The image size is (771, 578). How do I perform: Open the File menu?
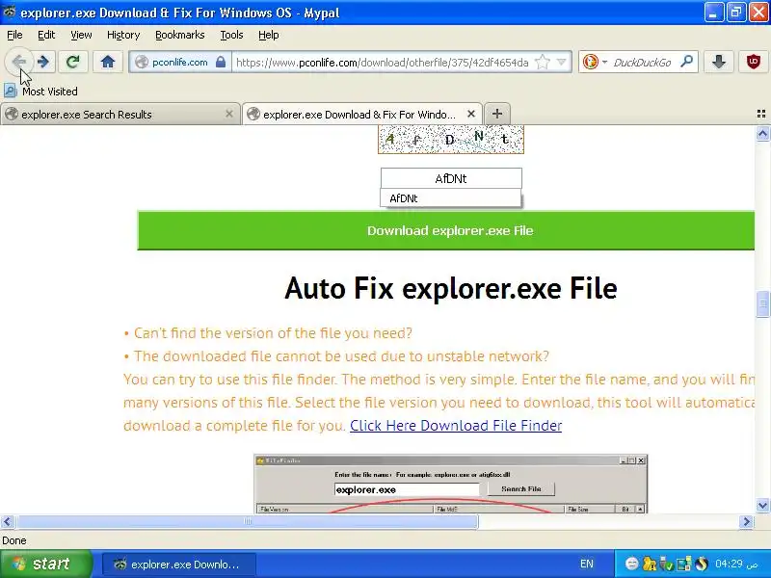click(x=14, y=35)
